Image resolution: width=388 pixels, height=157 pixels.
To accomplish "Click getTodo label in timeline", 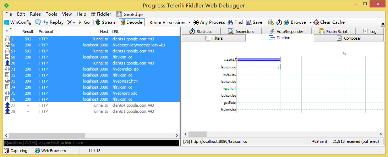I will click(230, 103).
